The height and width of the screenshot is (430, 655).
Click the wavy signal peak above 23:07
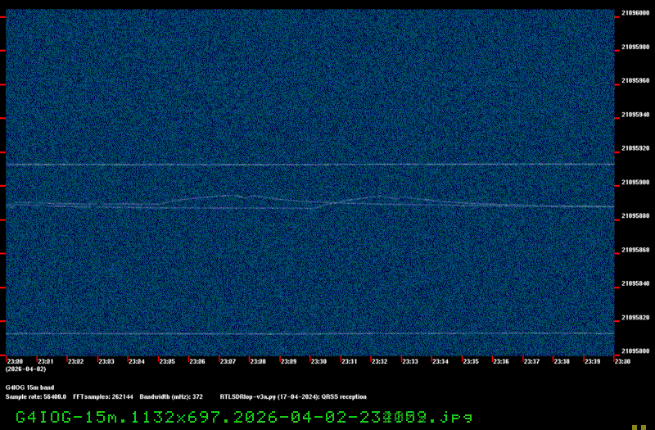pos(229,195)
